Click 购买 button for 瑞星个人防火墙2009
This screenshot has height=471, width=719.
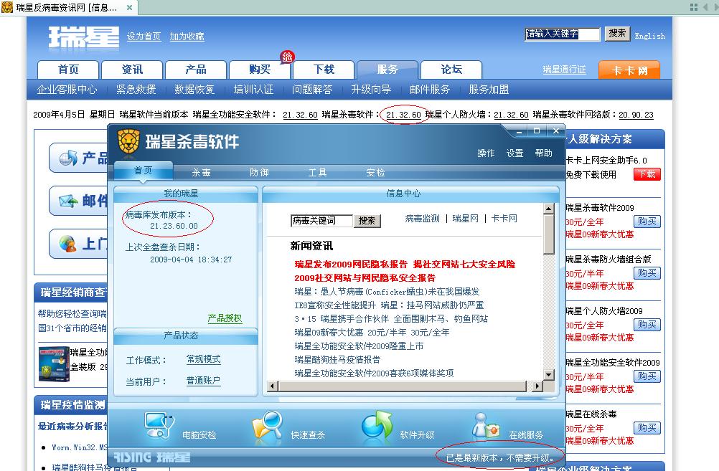[x=647, y=325]
